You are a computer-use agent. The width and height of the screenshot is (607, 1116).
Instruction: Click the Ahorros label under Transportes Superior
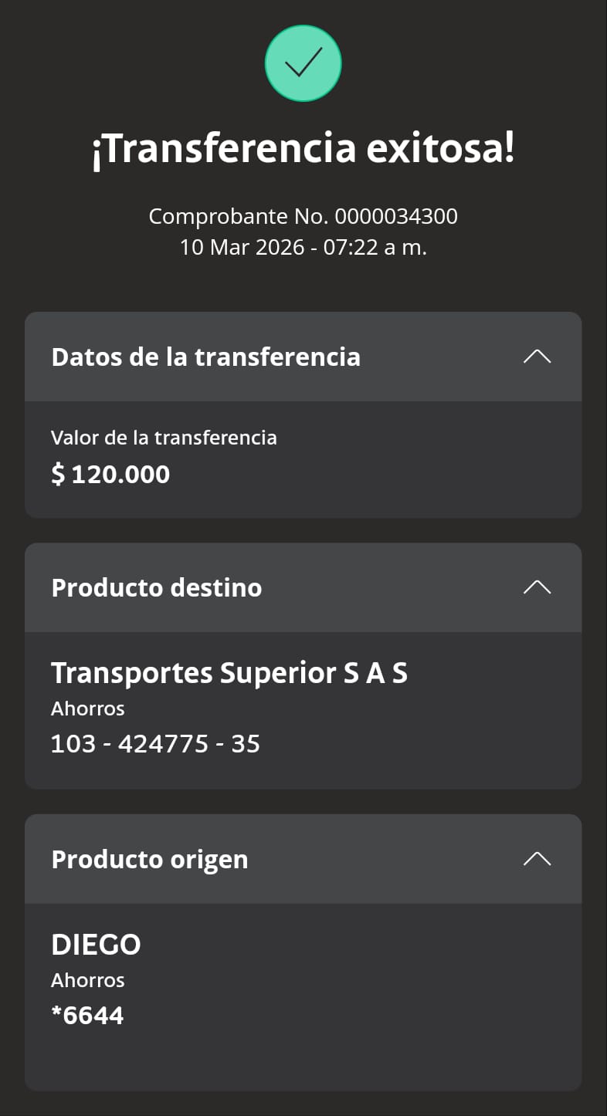tap(88, 708)
